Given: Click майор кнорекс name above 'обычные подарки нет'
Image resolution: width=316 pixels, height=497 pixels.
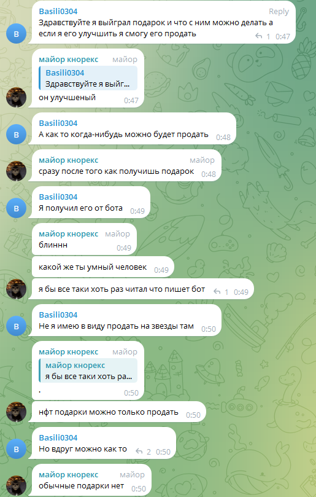Looking at the screenshot, I should [68, 475].
